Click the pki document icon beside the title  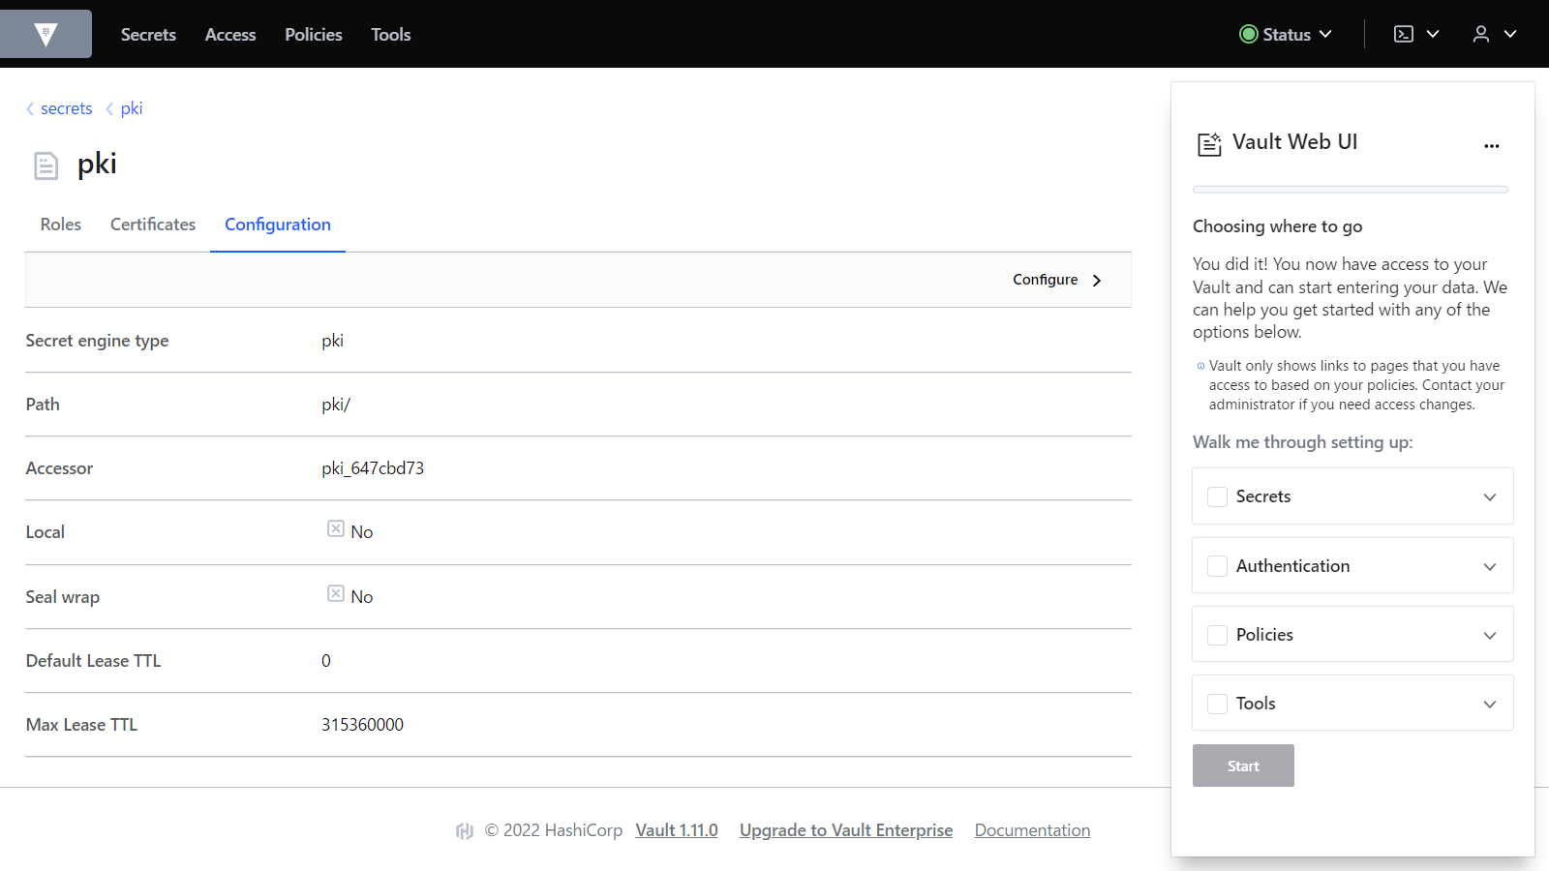[46, 165]
